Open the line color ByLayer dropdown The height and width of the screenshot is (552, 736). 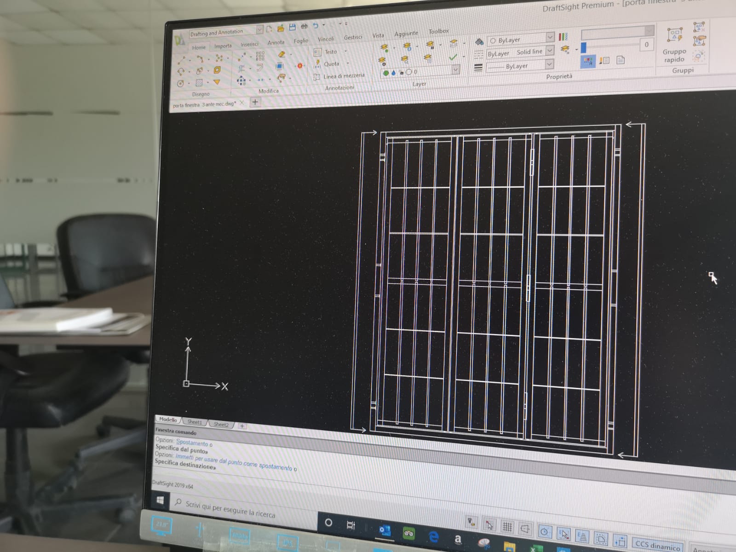click(x=551, y=36)
